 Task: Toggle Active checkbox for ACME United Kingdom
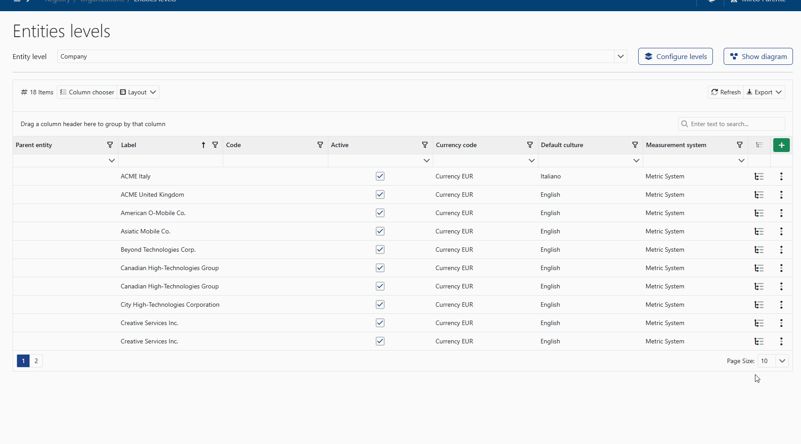tap(380, 195)
